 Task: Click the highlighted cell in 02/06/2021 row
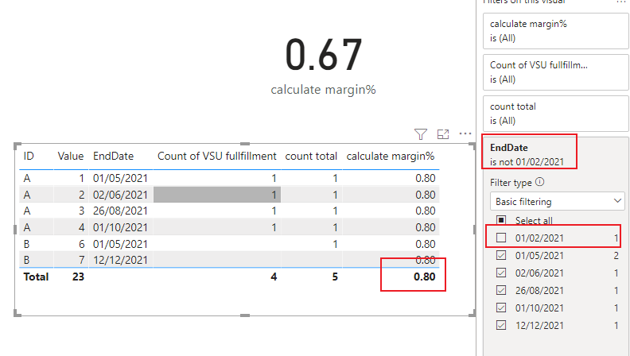[x=217, y=195]
